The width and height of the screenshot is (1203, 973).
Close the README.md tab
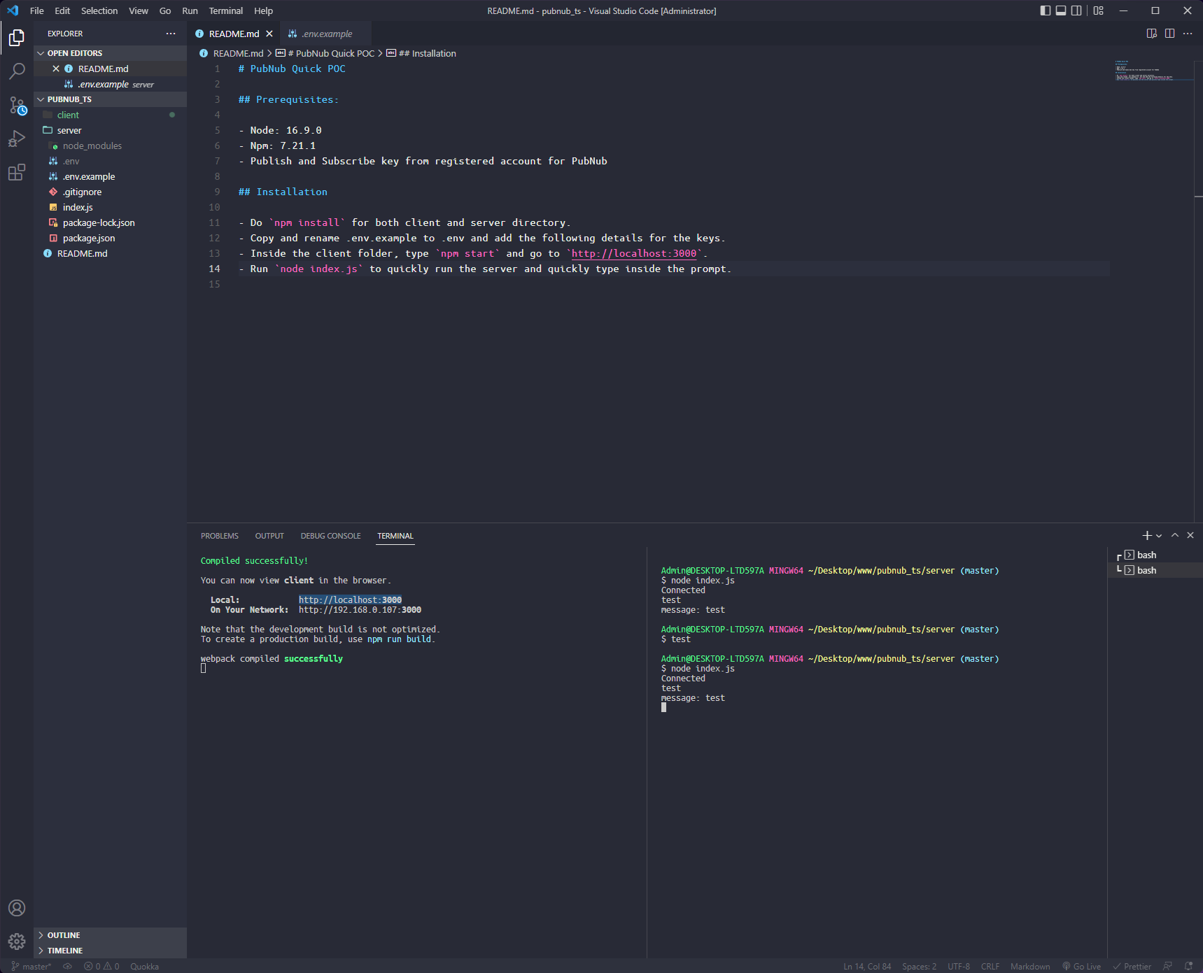point(269,34)
